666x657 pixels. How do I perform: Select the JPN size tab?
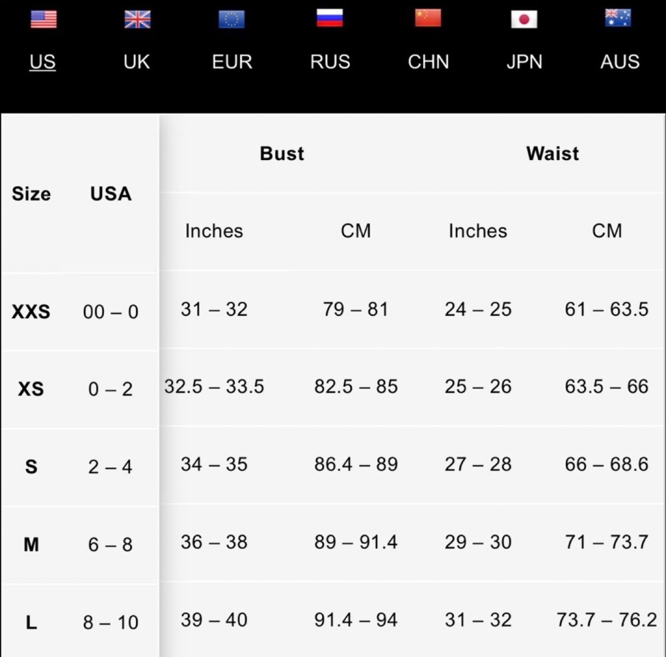point(524,62)
